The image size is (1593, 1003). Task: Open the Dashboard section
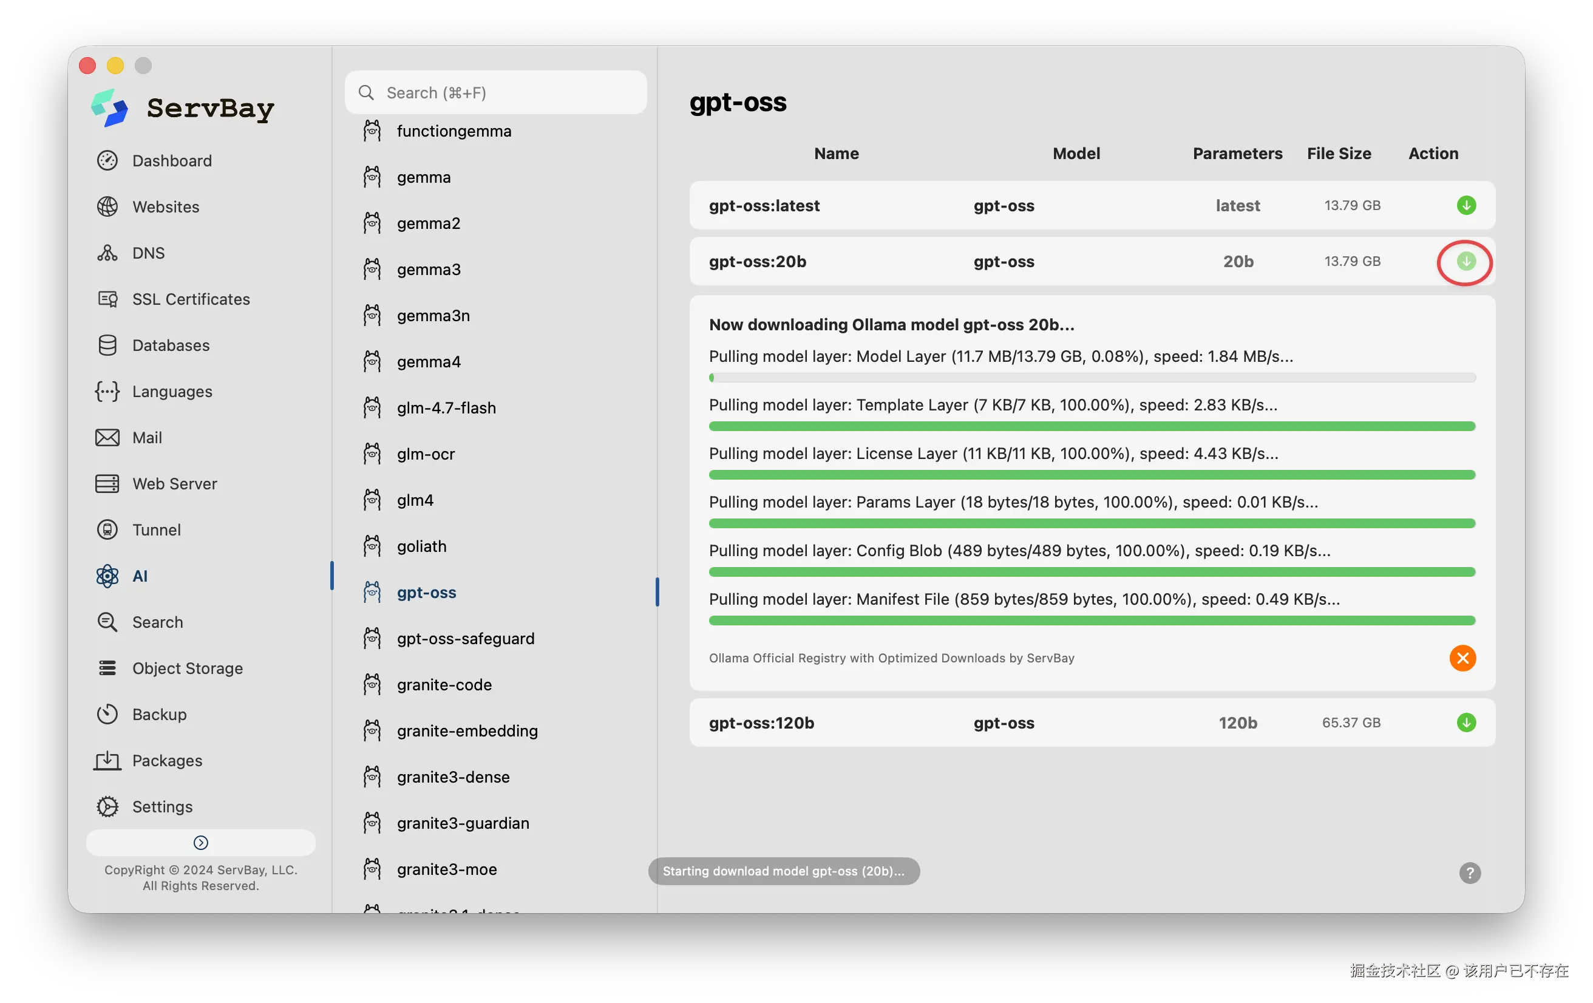[x=171, y=161]
